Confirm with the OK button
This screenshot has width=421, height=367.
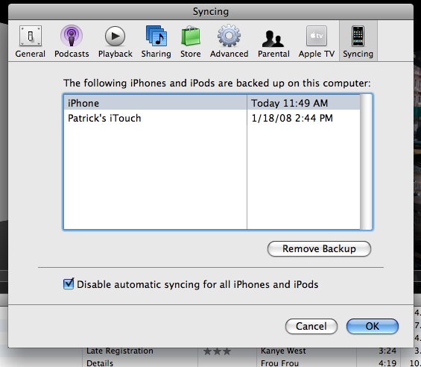pyautogui.click(x=372, y=326)
